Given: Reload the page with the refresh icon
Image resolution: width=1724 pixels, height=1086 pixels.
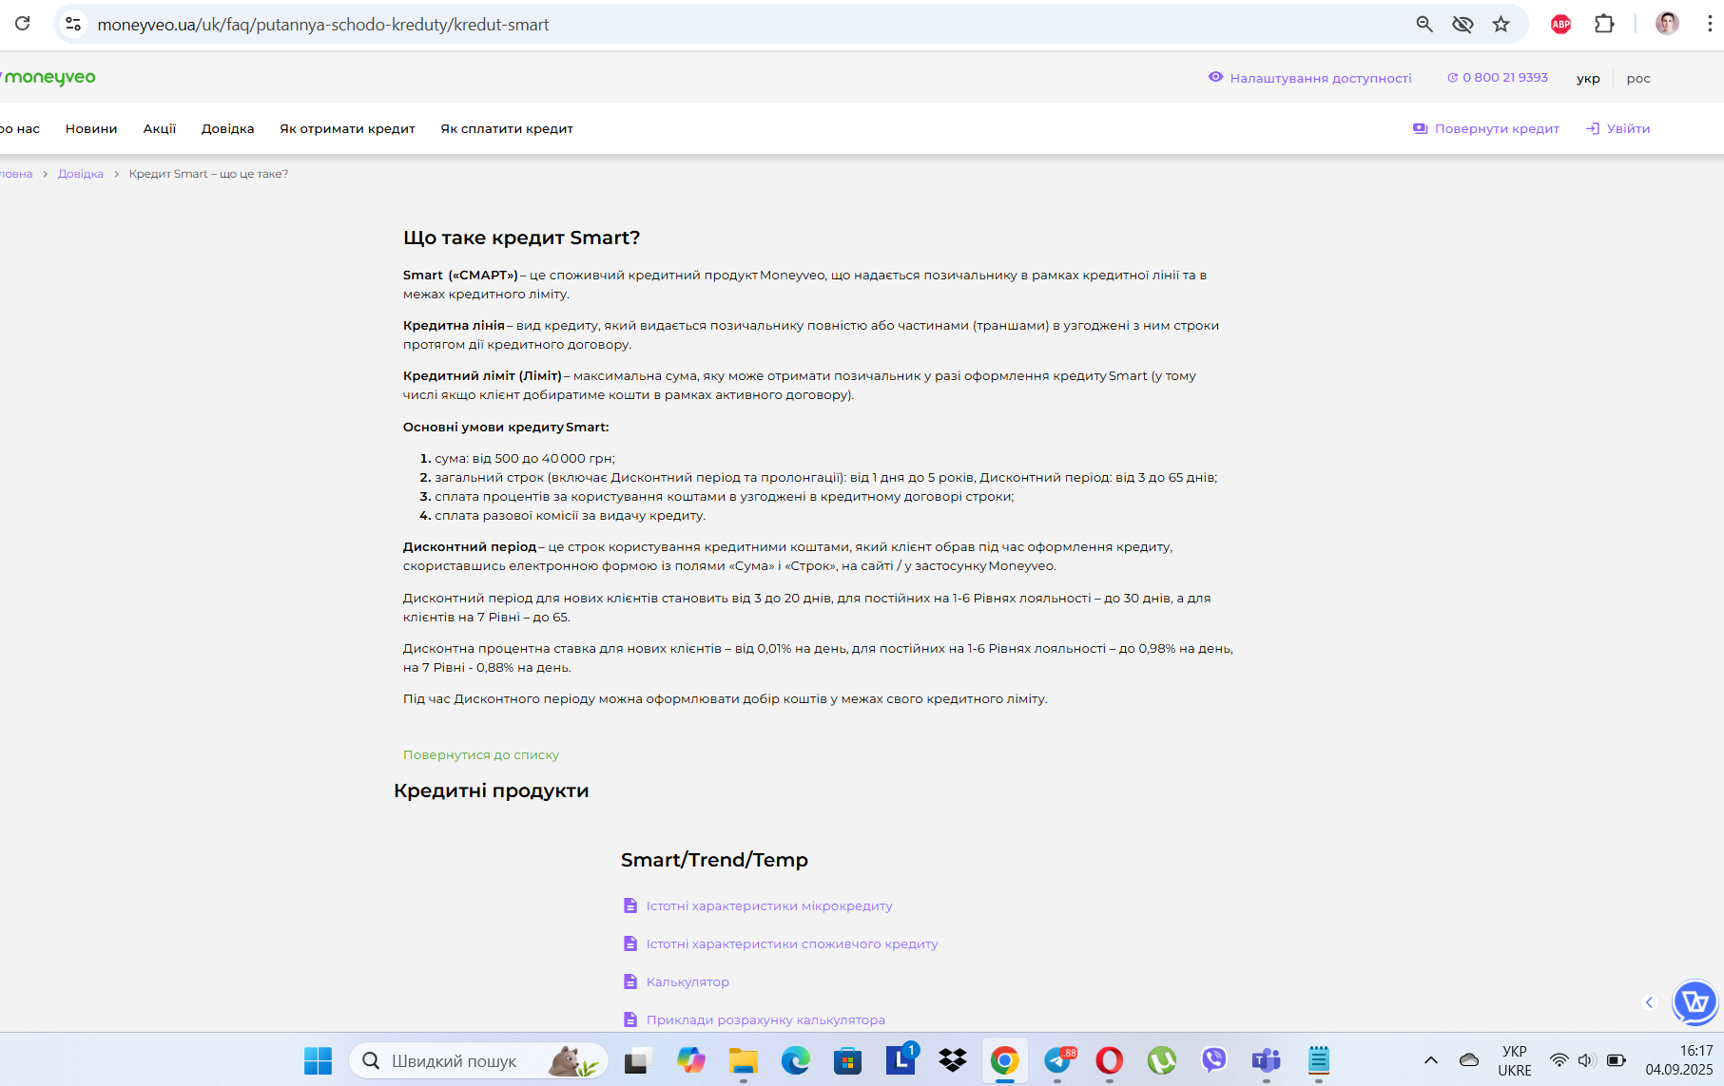Looking at the screenshot, I should point(23,24).
